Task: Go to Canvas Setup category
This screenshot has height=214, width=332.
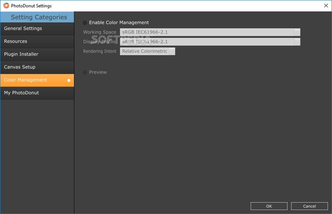Action: pyautogui.click(x=37, y=67)
